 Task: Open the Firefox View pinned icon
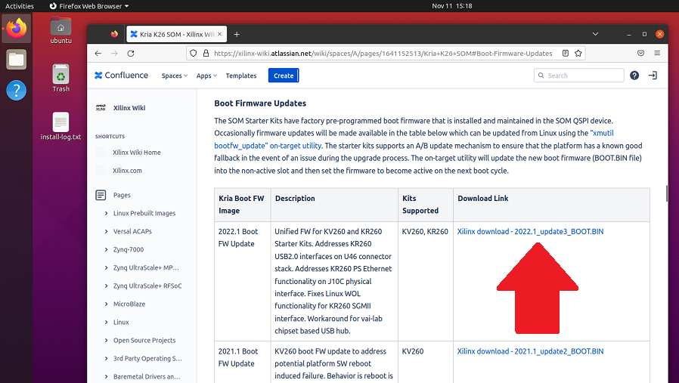pos(114,34)
